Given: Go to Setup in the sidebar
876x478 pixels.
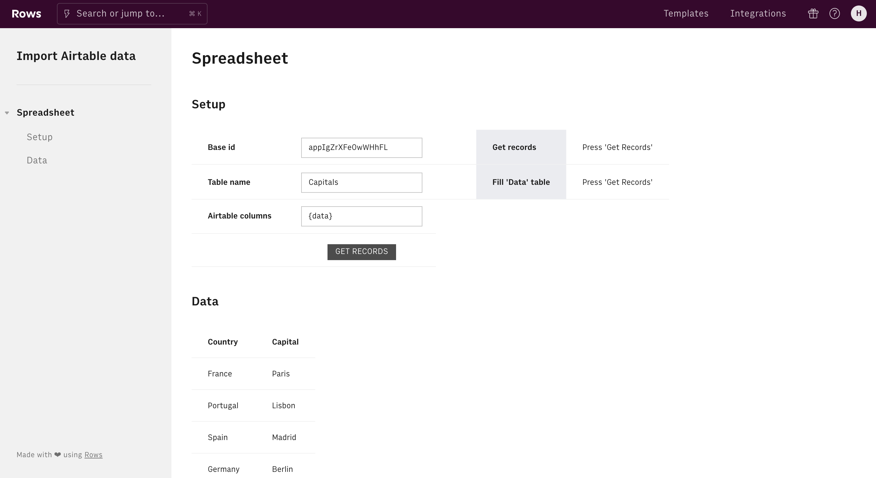Looking at the screenshot, I should 40,137.
